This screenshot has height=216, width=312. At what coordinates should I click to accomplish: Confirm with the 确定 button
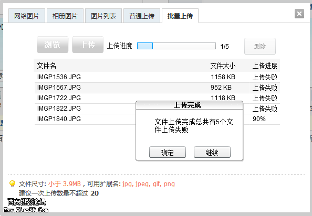(168, 152)
